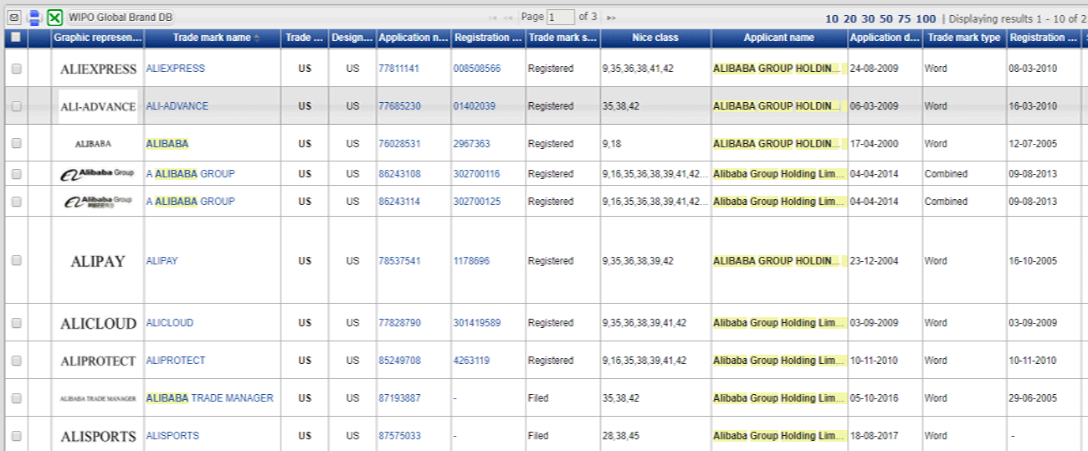The image size is (1088, 451).
Task: Click the ALIPAY graphic representation thumbnail
Action: pos(97,261)
